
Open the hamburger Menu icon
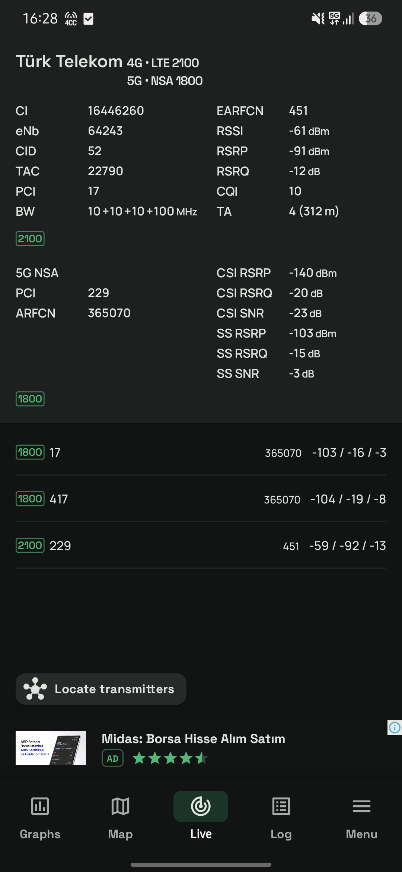(361, 806)
